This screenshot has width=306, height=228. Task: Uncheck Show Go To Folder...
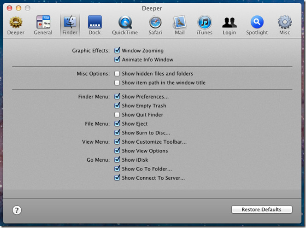[117, 169]
